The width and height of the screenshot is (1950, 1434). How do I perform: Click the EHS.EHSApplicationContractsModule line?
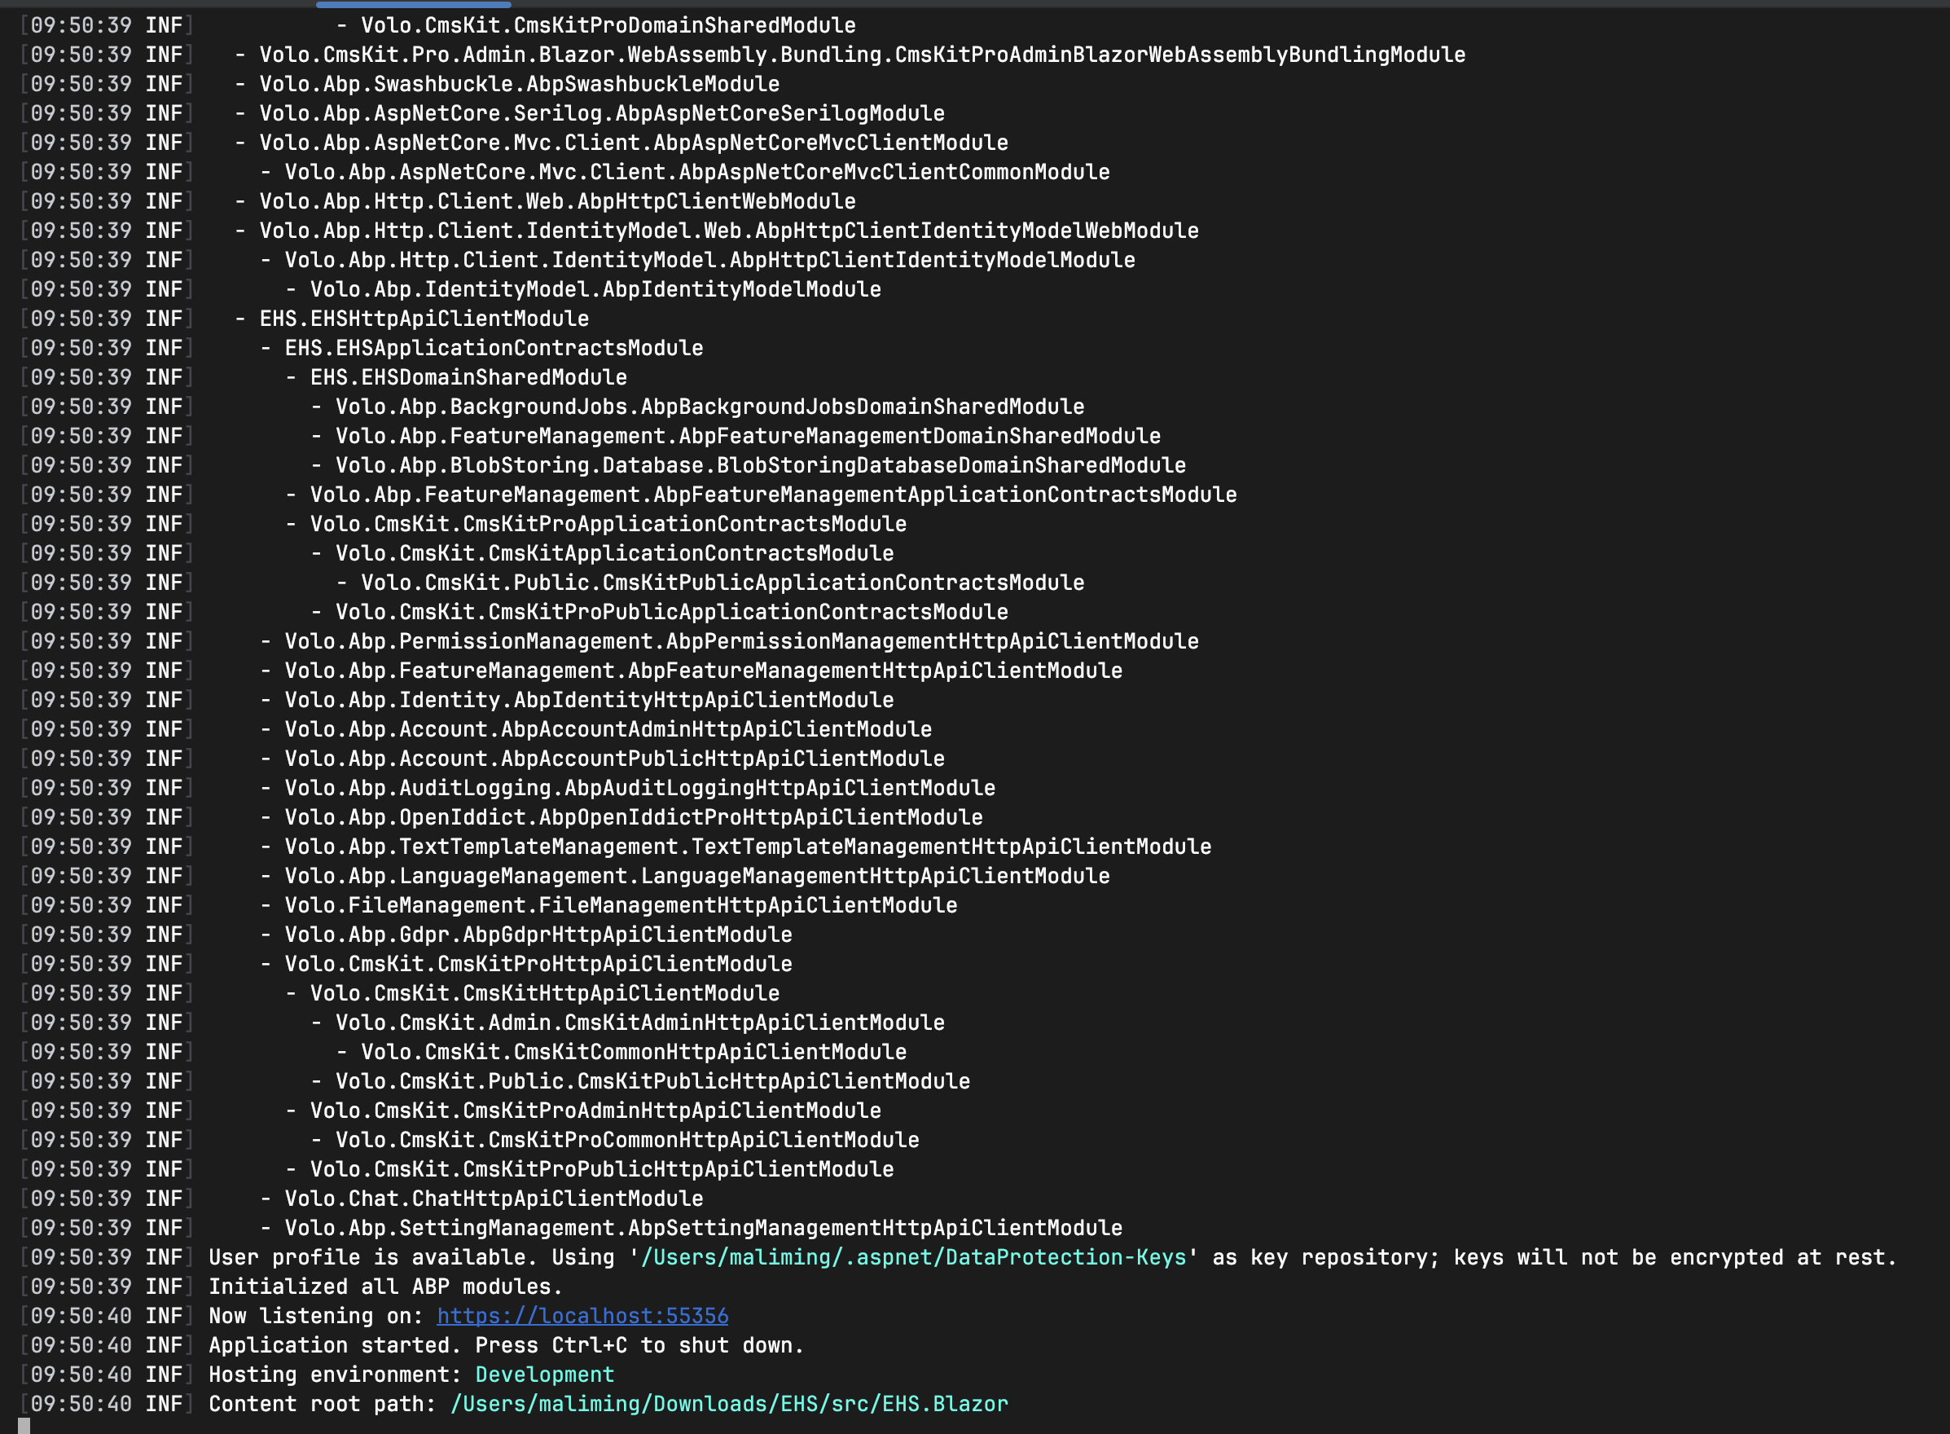click(494, 348)
